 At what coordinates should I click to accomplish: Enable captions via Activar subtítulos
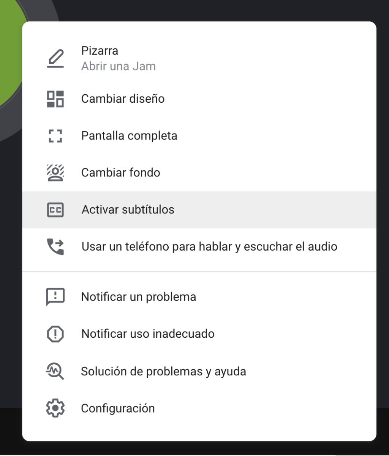pyautogui.click(x=128, y=210)
